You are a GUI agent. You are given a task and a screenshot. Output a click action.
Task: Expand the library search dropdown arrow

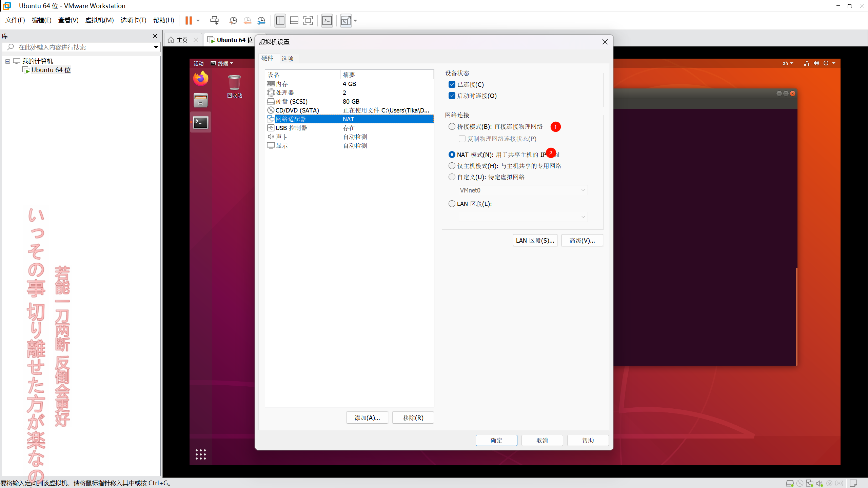(x=156, y=47)
